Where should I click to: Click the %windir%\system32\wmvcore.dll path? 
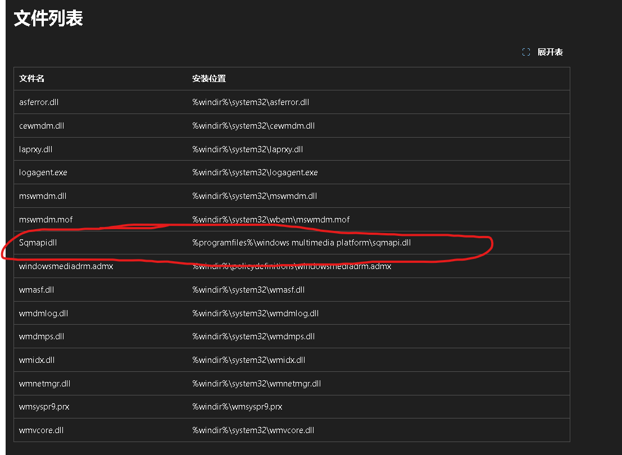click(x=253, y=430)
